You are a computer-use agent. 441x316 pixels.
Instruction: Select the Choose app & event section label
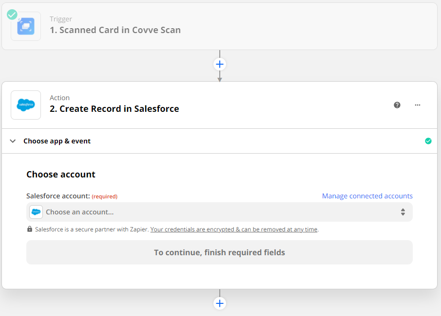(57, 141)
